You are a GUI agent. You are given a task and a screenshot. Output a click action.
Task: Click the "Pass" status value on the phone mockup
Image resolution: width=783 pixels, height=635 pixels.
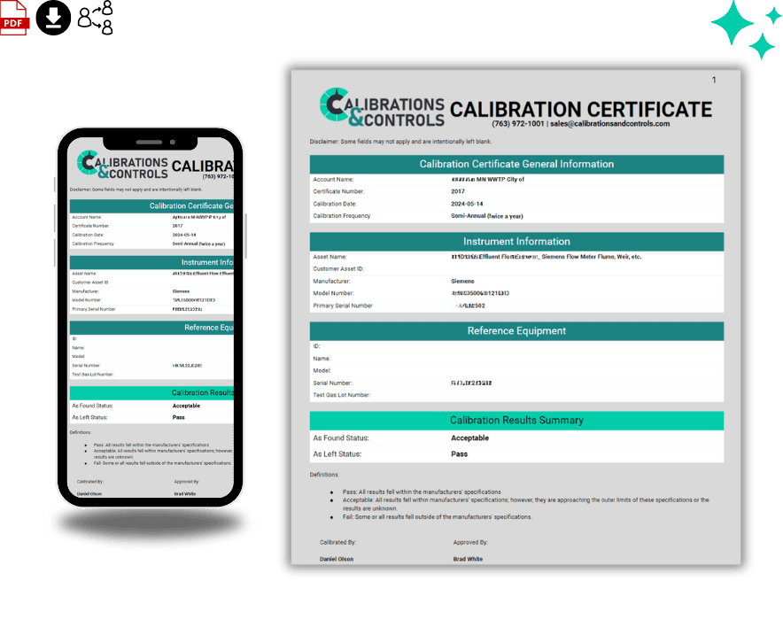tap(179, 417)
